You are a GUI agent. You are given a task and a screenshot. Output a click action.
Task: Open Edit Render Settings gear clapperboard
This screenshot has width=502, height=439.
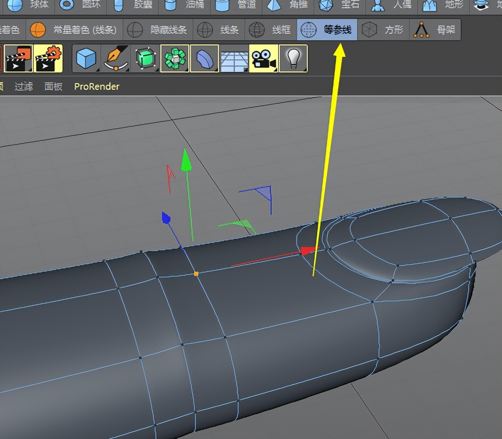pyautogui.click(x=48, y=58)
